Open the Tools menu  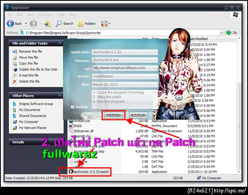(61, 15)
